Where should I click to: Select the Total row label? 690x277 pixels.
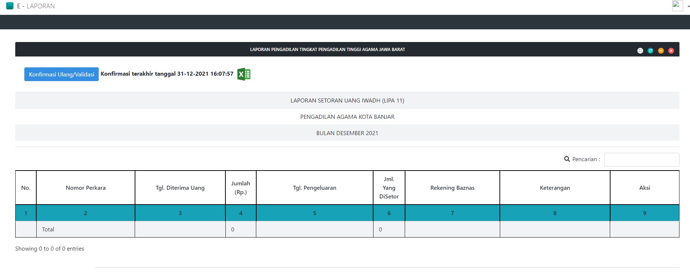tap(48, 229)
